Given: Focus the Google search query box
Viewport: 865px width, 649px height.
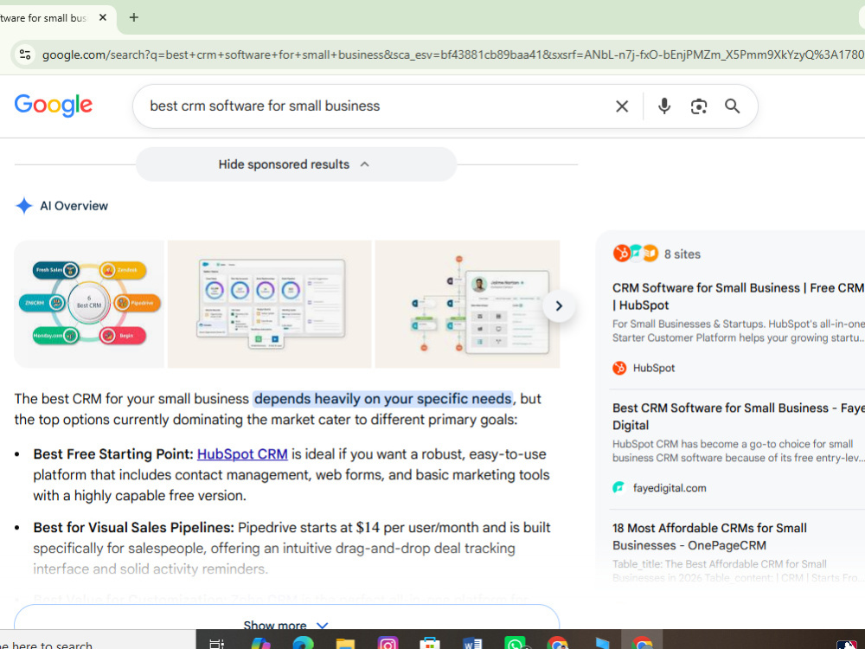Looking at the screenshot, I should pos(375,106).
